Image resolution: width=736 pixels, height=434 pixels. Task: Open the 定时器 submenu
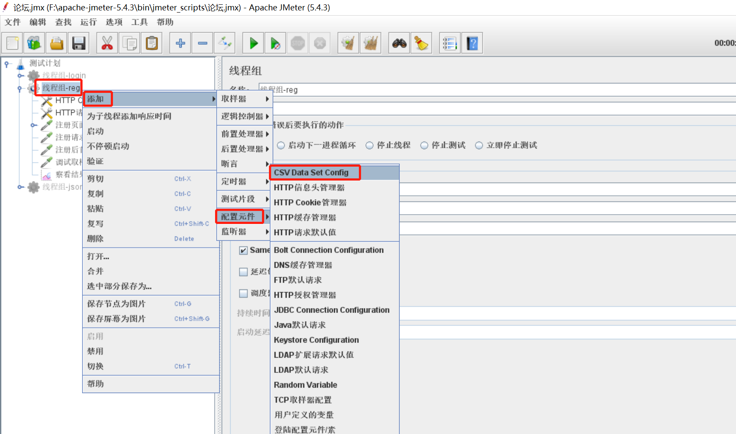(244, 181)
